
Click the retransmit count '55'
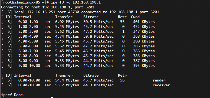tap(122, 22)
